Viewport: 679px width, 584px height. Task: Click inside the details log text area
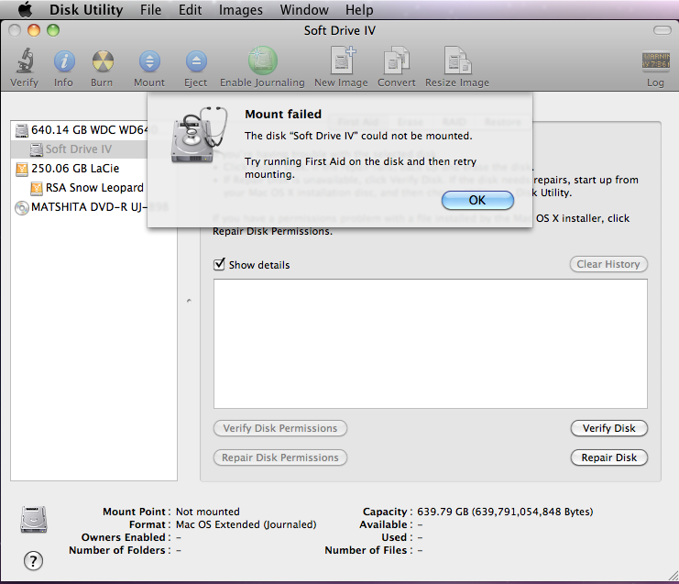(x=431, y=344)
